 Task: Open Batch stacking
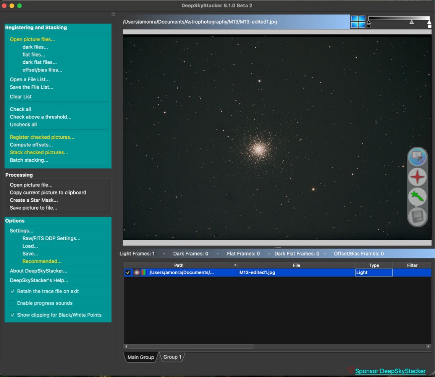tap(29, 160)
